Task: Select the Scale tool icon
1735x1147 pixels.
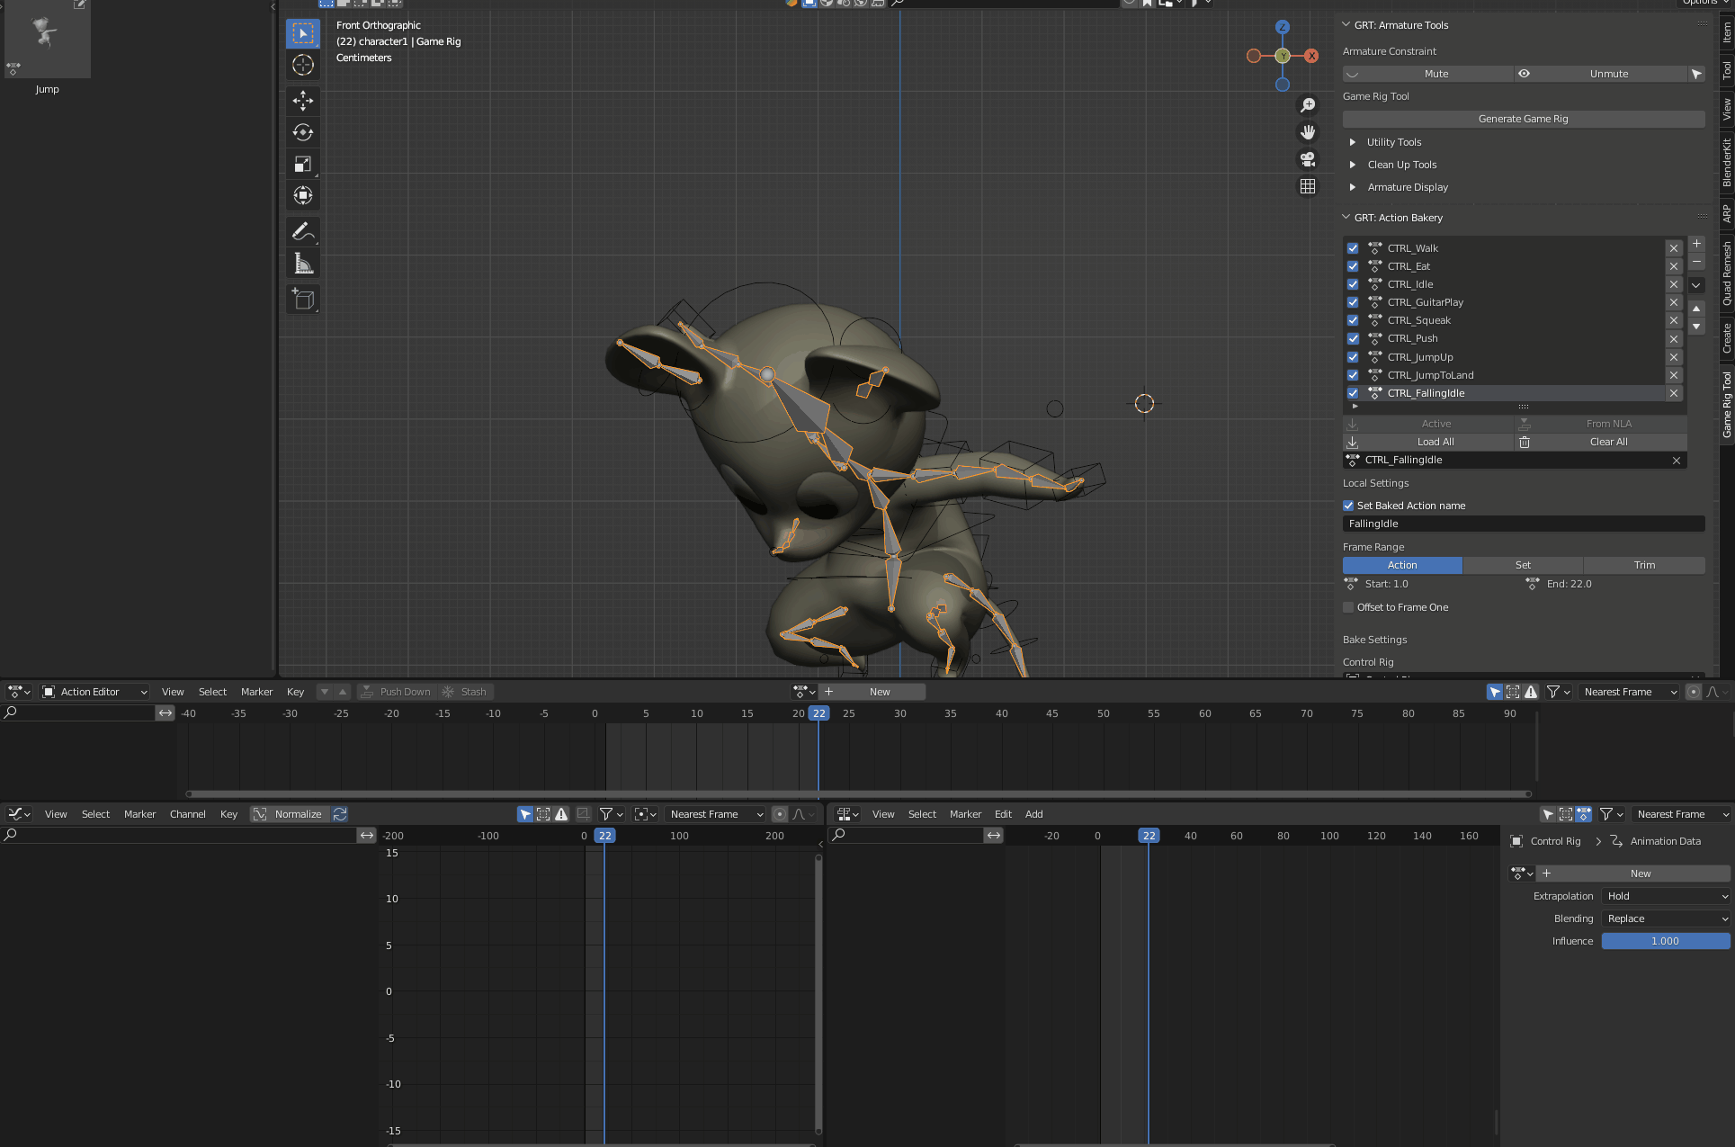Action: click(x=303, y=164)
